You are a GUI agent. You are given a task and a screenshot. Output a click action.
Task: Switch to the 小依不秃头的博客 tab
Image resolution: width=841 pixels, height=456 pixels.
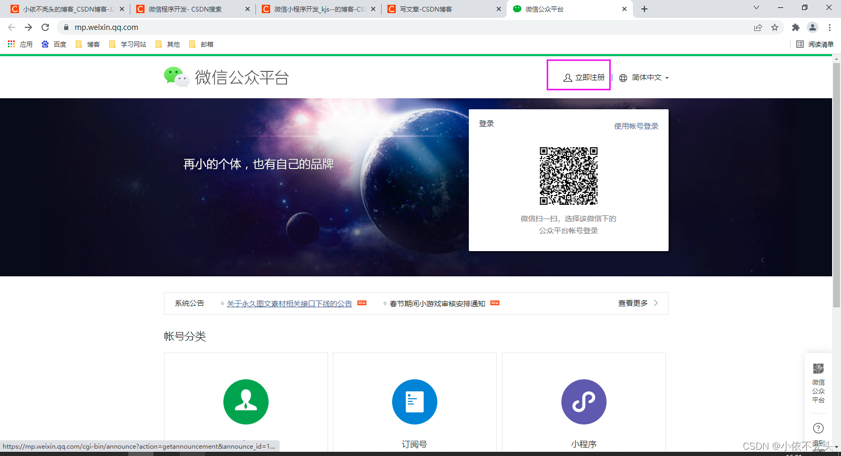(x=67, y=9)
